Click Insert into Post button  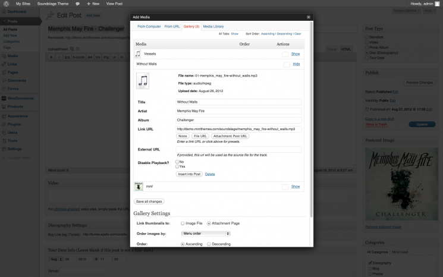(189, 174)
